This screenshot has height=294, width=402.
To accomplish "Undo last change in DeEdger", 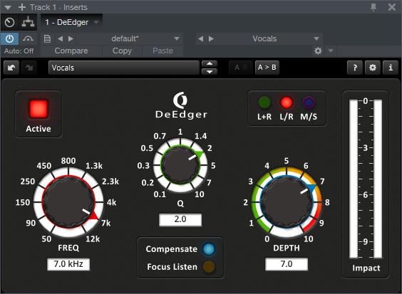I will click(11, 68).
